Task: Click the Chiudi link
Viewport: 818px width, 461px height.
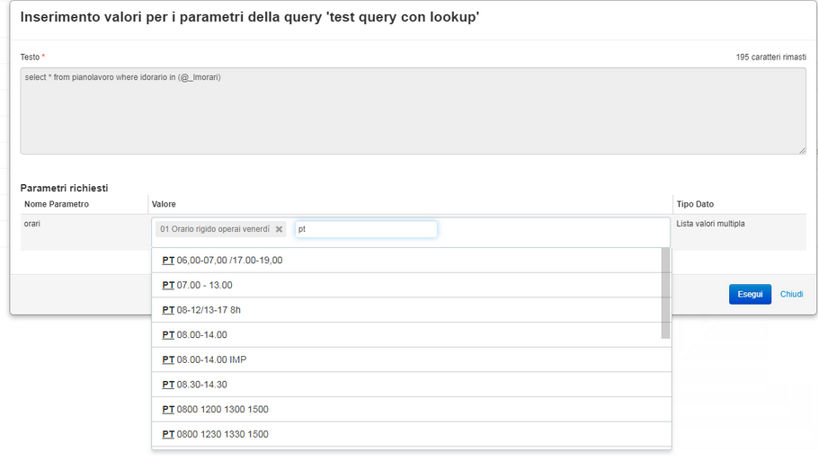Action: pyautogui.click(x=791, y=295)
